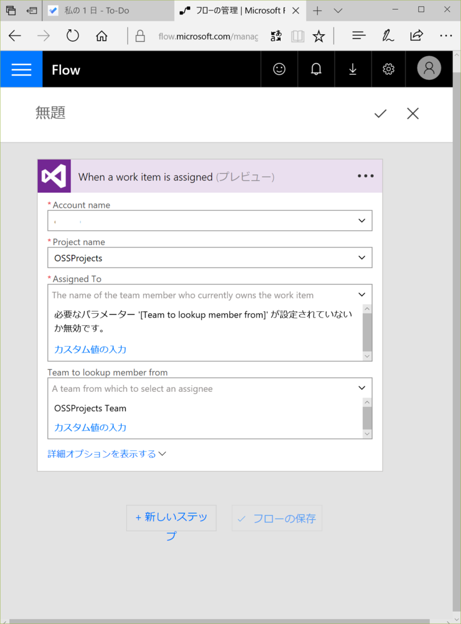Open the tabs set aside icon
This screenshot has height=624, width=461.
pyautogui.click(x=11, y=11)
